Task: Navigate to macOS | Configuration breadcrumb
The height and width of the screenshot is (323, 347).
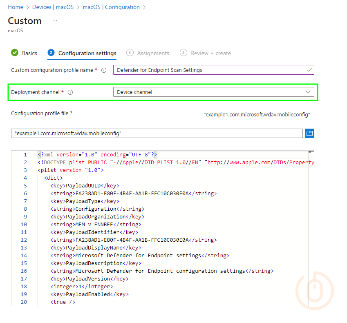Action: (111, 7)
